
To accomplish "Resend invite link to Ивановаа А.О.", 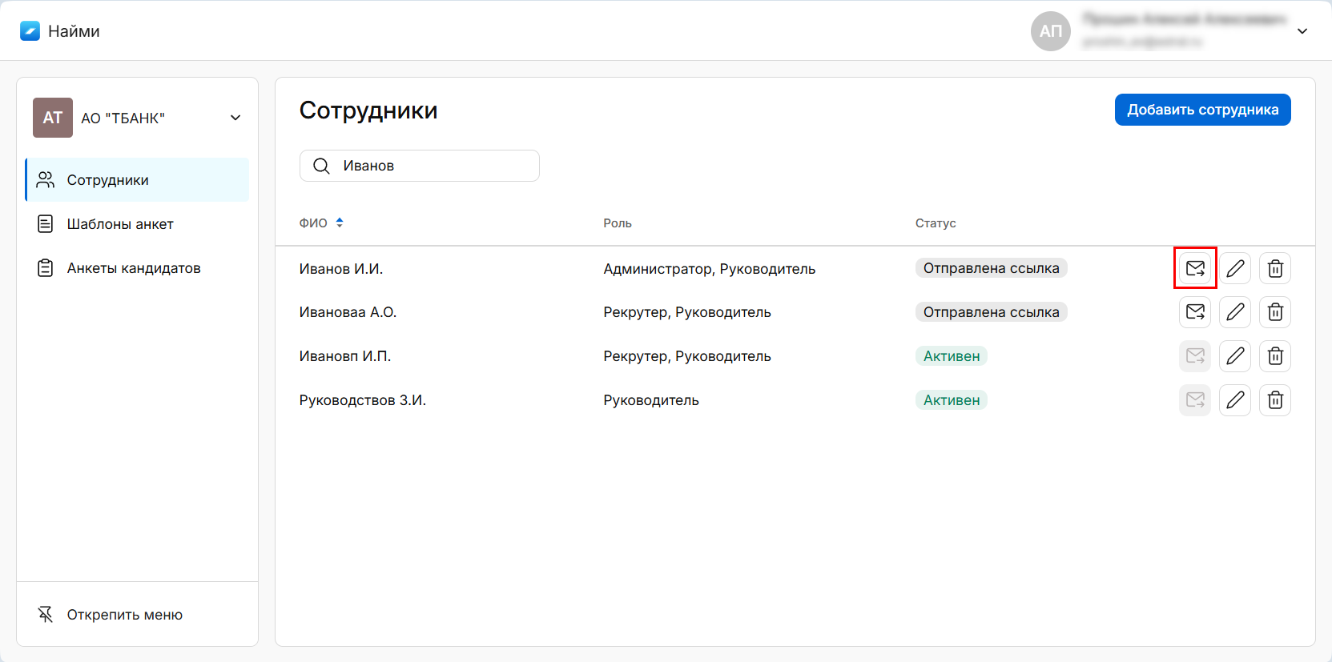I will click(1195, 312).
